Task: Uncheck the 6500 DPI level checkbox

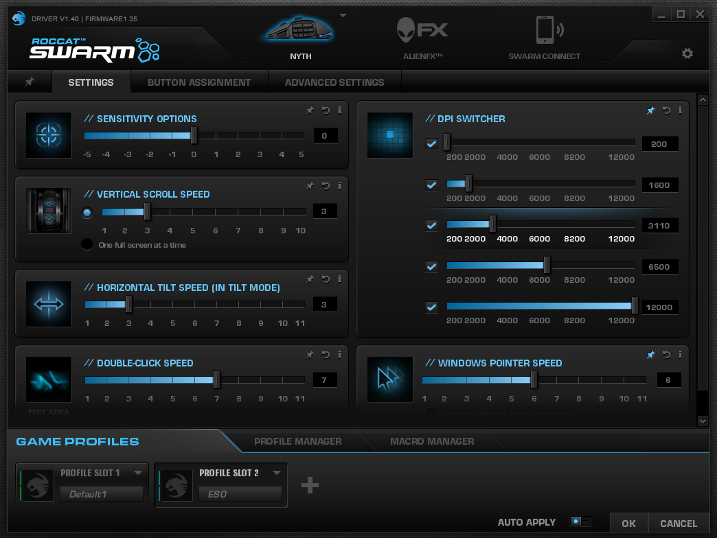Action: coord(431,266)
